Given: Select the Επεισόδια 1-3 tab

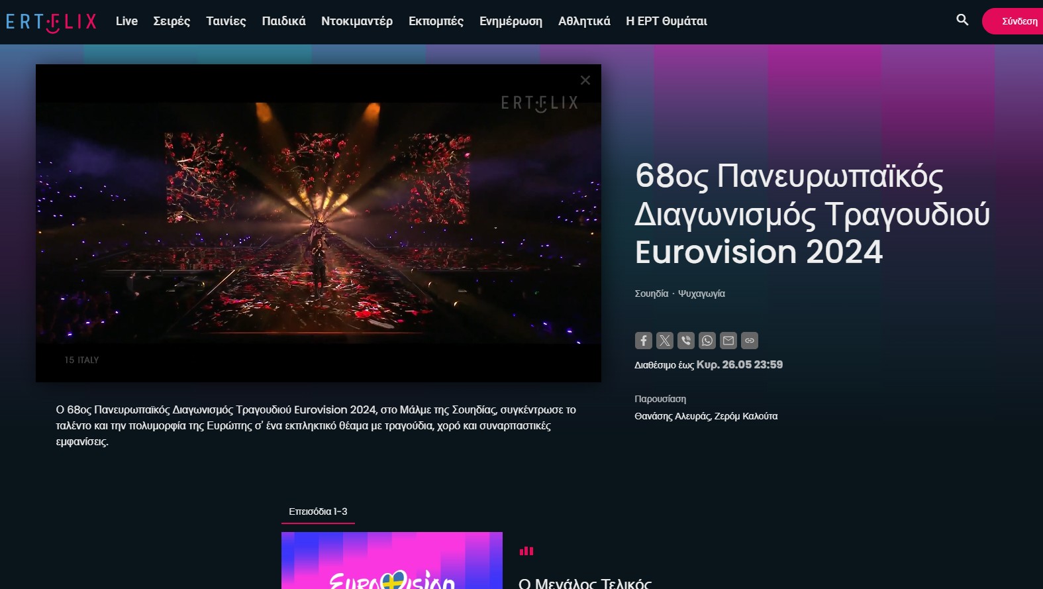Looking at the screenshot, I should coord(318,511).
